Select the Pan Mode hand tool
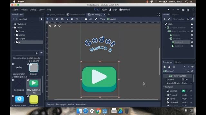206x115 pixels. tap(72, 19)
